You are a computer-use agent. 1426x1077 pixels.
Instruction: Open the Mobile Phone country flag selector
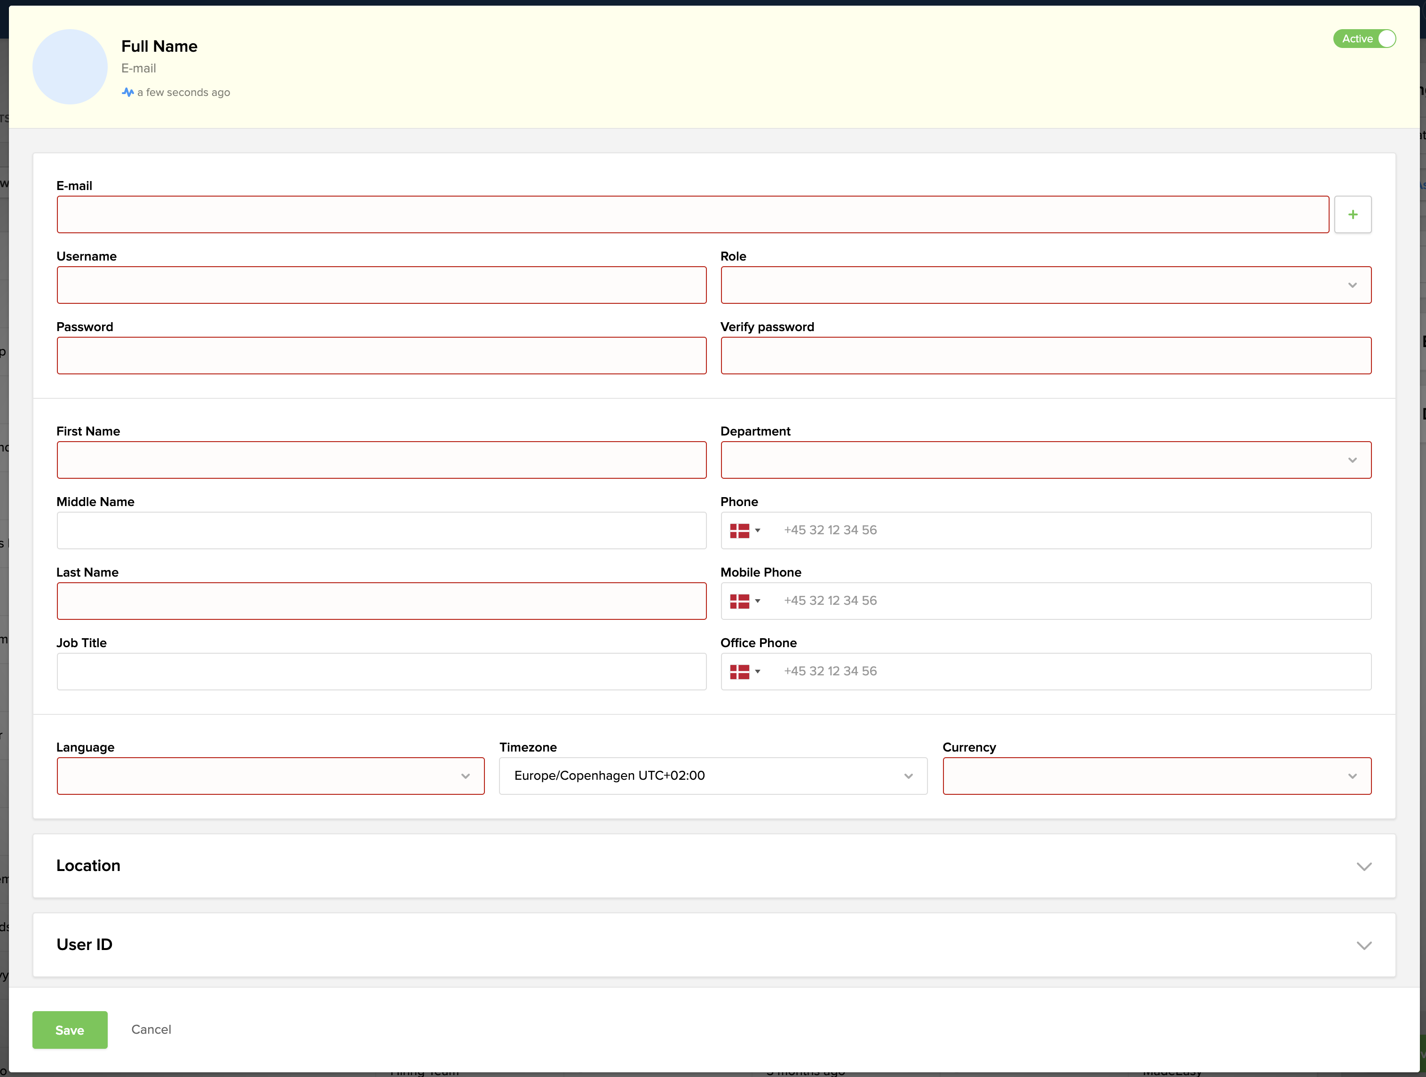[745, 601]
